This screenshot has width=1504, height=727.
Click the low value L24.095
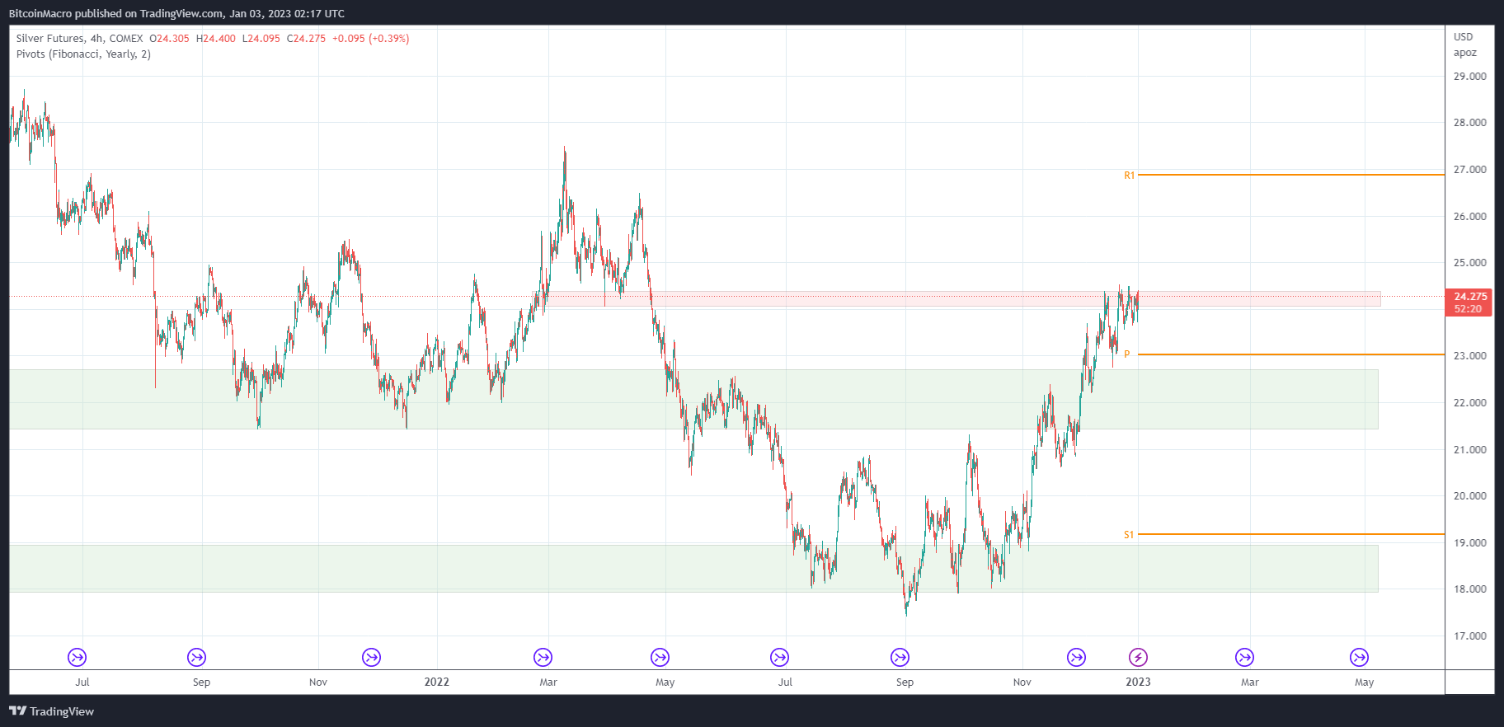coord(261,39)
